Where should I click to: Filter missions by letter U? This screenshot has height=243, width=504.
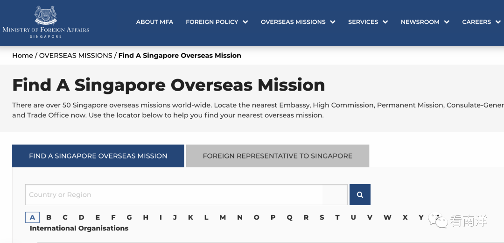pos(353,218)
